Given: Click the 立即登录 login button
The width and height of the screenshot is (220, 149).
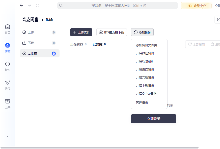Looking at the screenshot, I should pos(154,119).
